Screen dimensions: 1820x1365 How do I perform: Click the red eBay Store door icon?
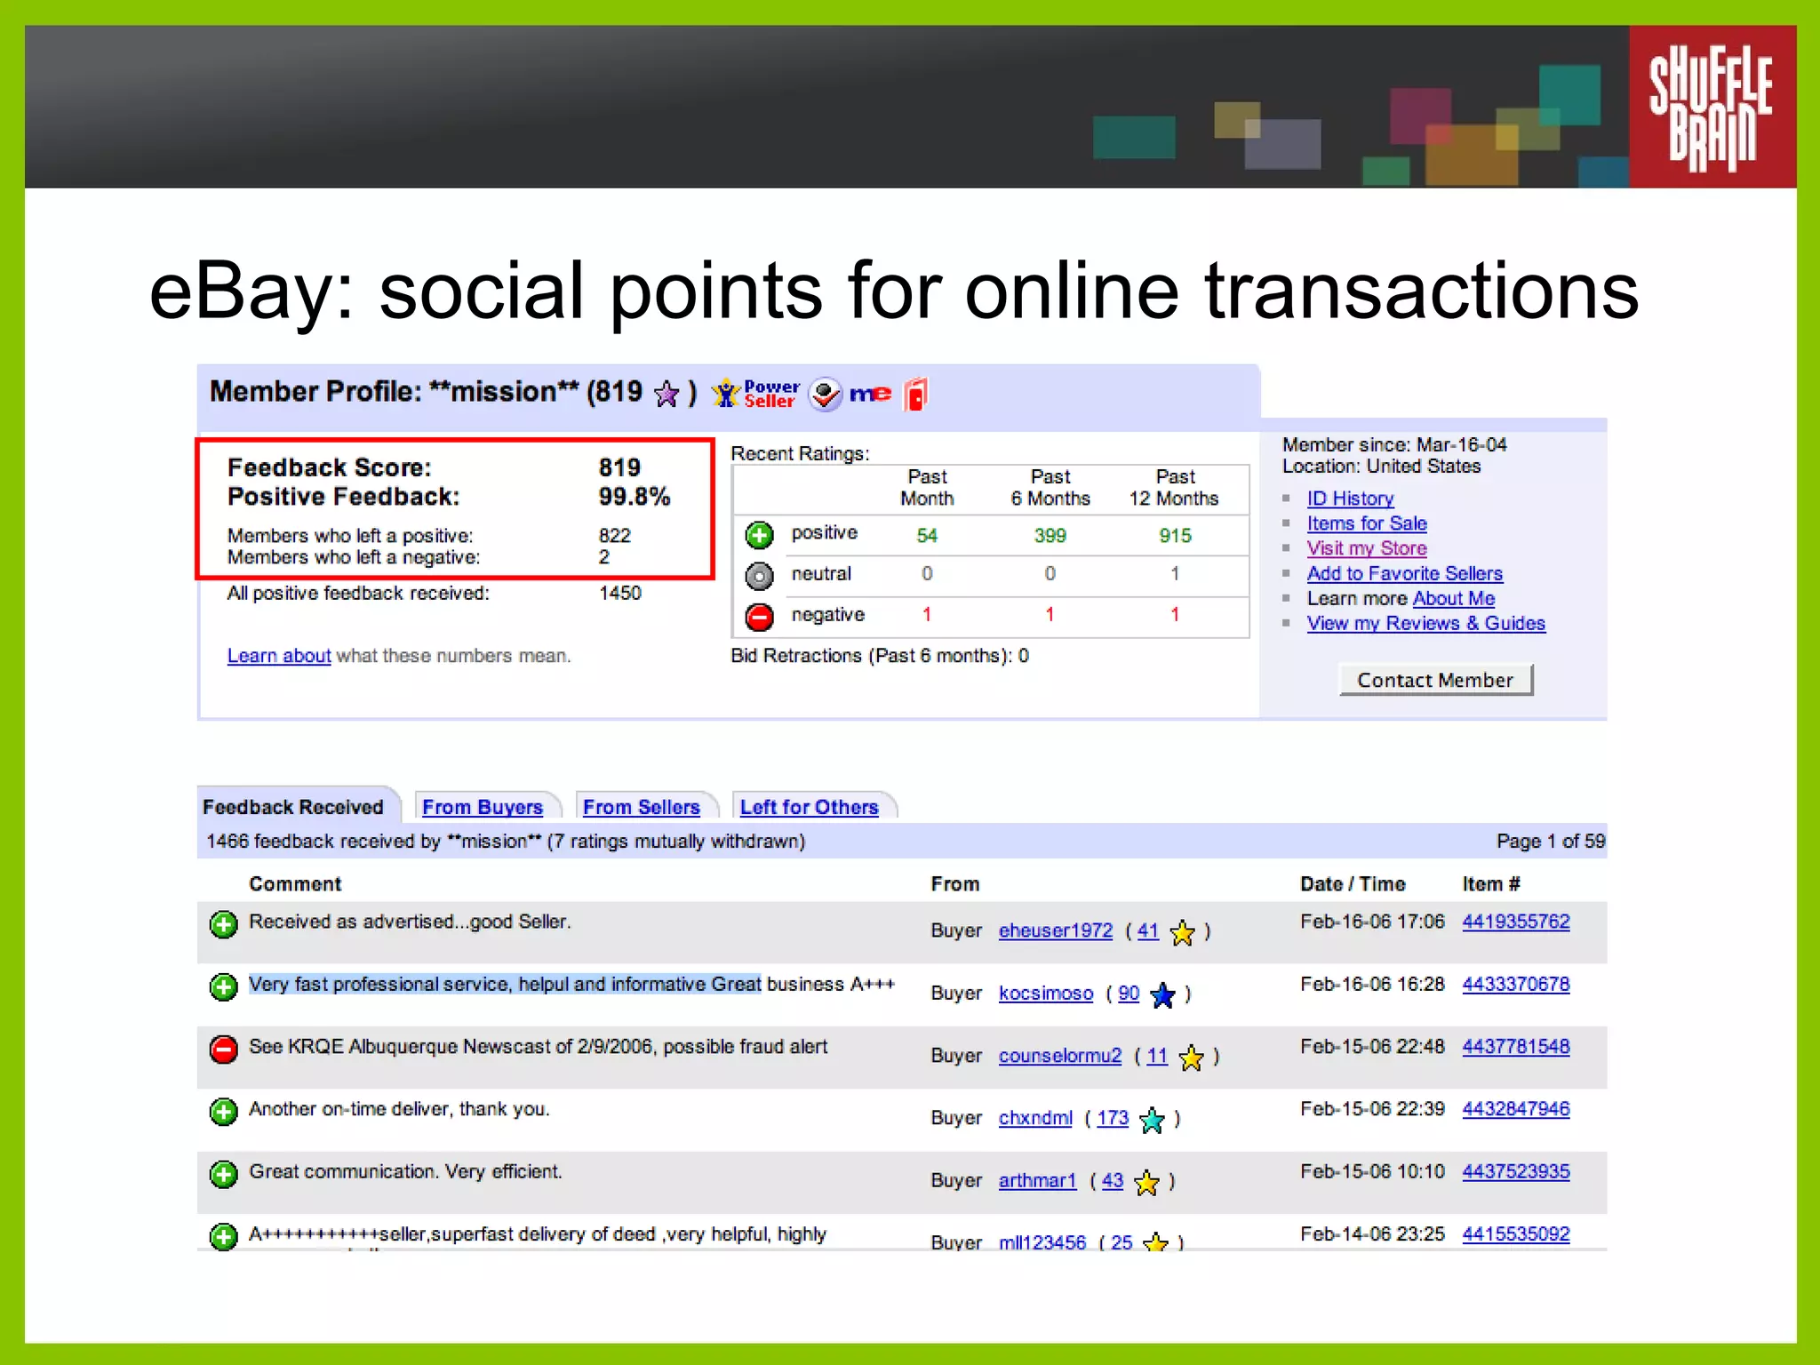[915, 395]
